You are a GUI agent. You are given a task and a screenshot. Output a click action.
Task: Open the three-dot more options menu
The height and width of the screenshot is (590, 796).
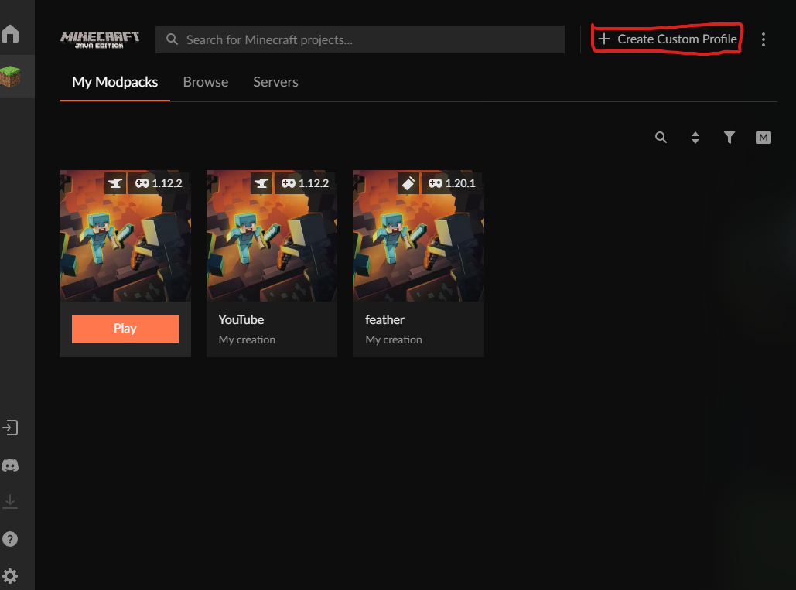point(763,39)
